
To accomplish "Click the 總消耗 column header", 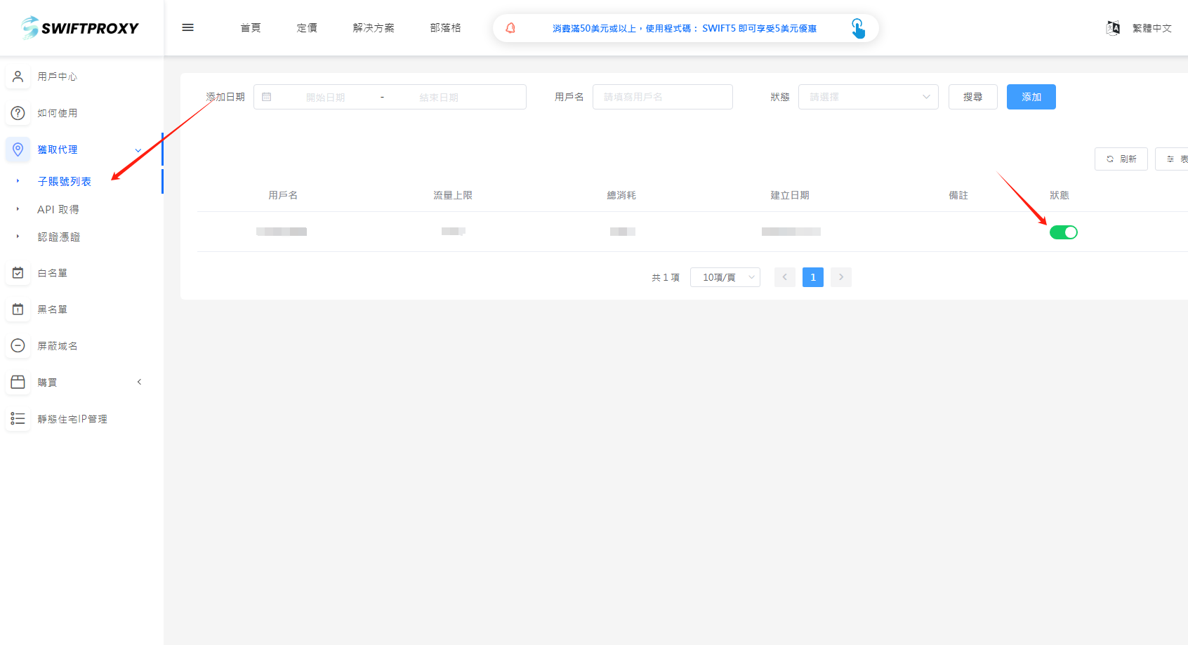I will point(621,195).
